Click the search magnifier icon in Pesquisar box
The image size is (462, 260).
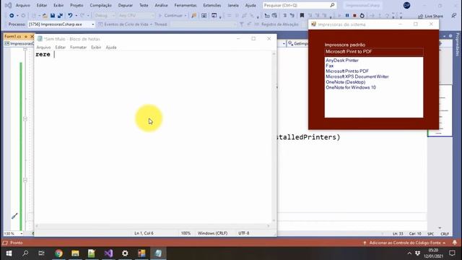pos(332,5)
